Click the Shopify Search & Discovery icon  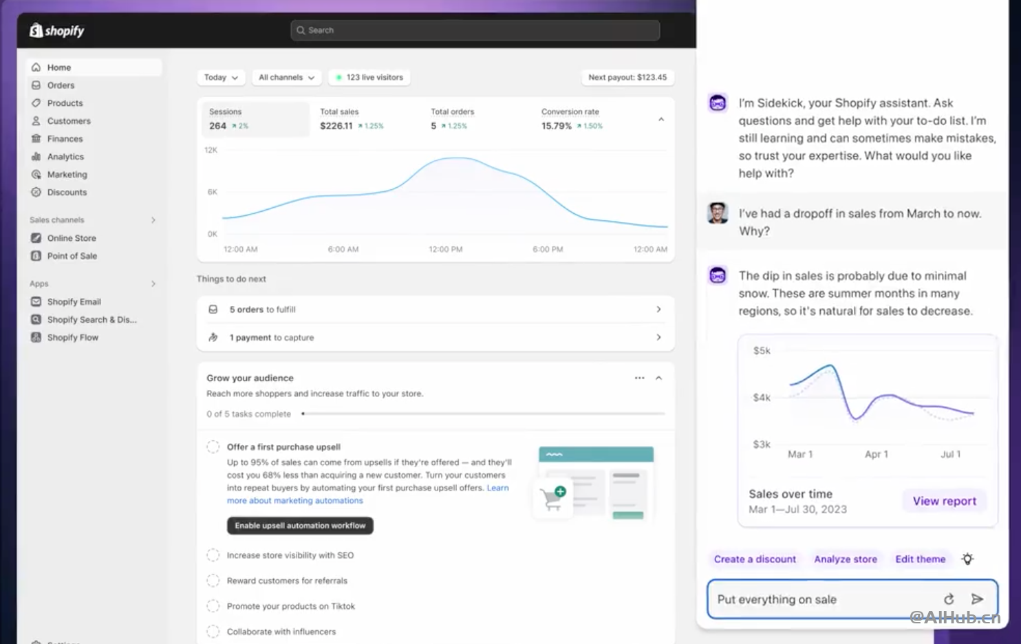click(x=36, y=319)
